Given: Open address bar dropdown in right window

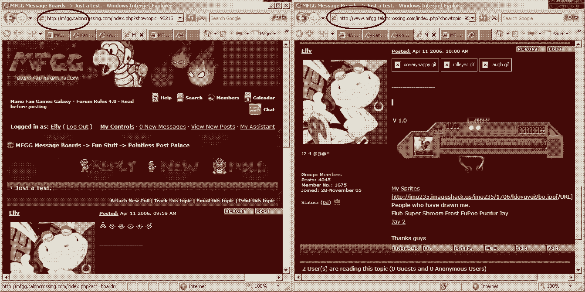Looking at the screenshot, I should 472,18.
